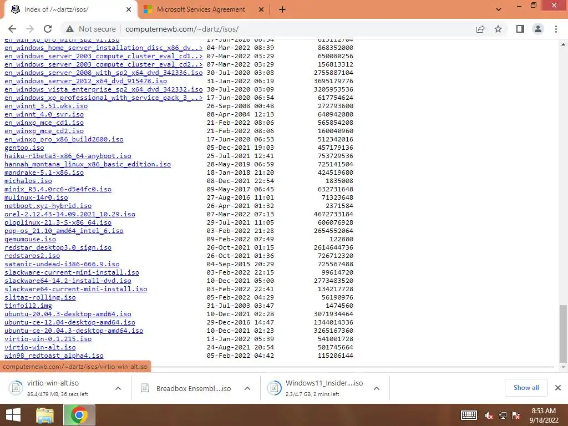Open the tab search chevron

(499, 9)
